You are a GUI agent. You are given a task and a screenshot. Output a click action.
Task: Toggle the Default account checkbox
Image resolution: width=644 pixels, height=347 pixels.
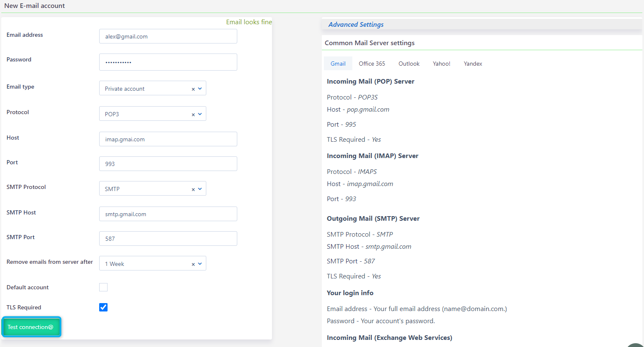tap(103, 287)
